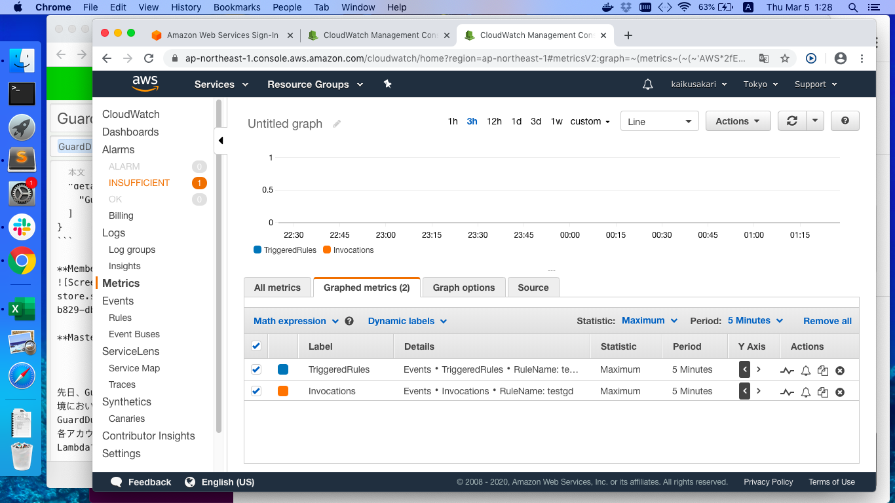The image size is (895, 503).
Task: Set time range to 1h
Action: (453, 122)
